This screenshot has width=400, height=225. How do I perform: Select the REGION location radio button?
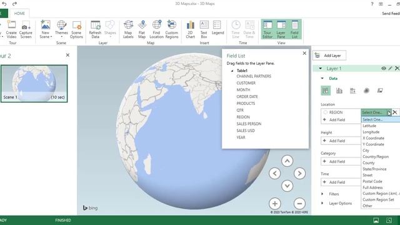325,112
